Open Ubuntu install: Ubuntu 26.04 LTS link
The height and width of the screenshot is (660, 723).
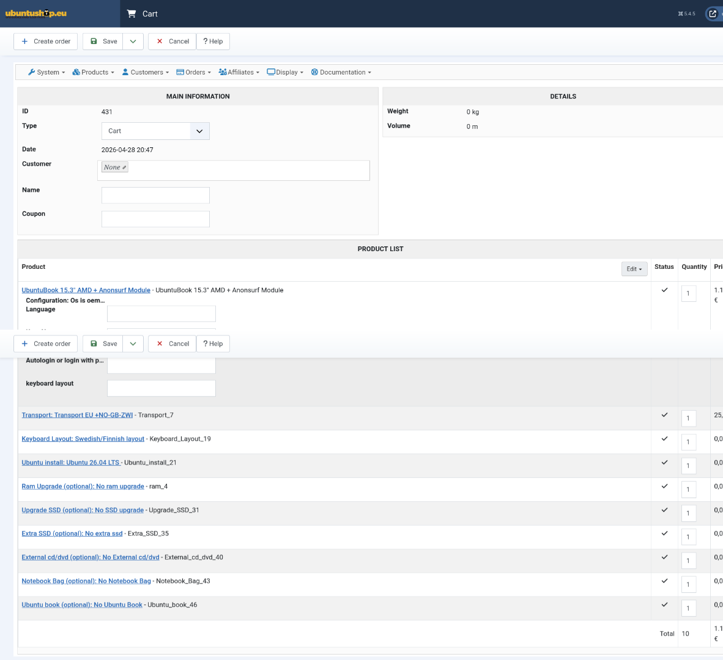click(72, 463)
